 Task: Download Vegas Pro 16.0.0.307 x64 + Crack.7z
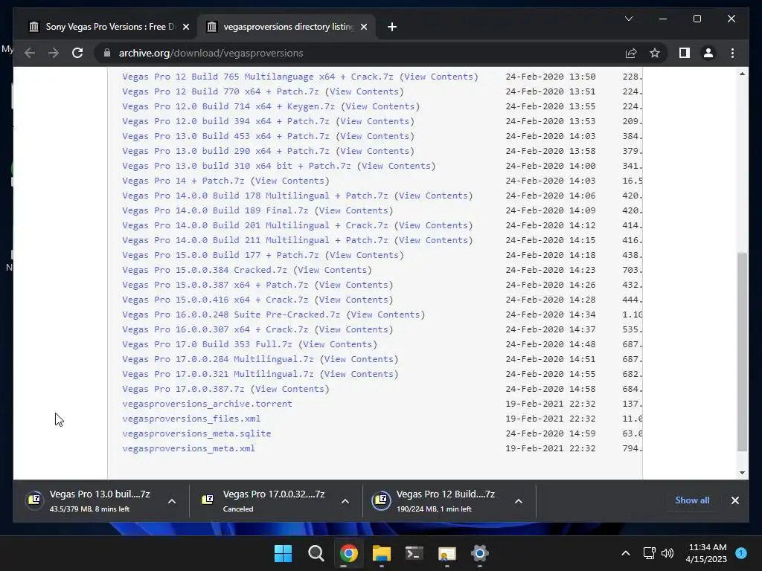point(215,329)
